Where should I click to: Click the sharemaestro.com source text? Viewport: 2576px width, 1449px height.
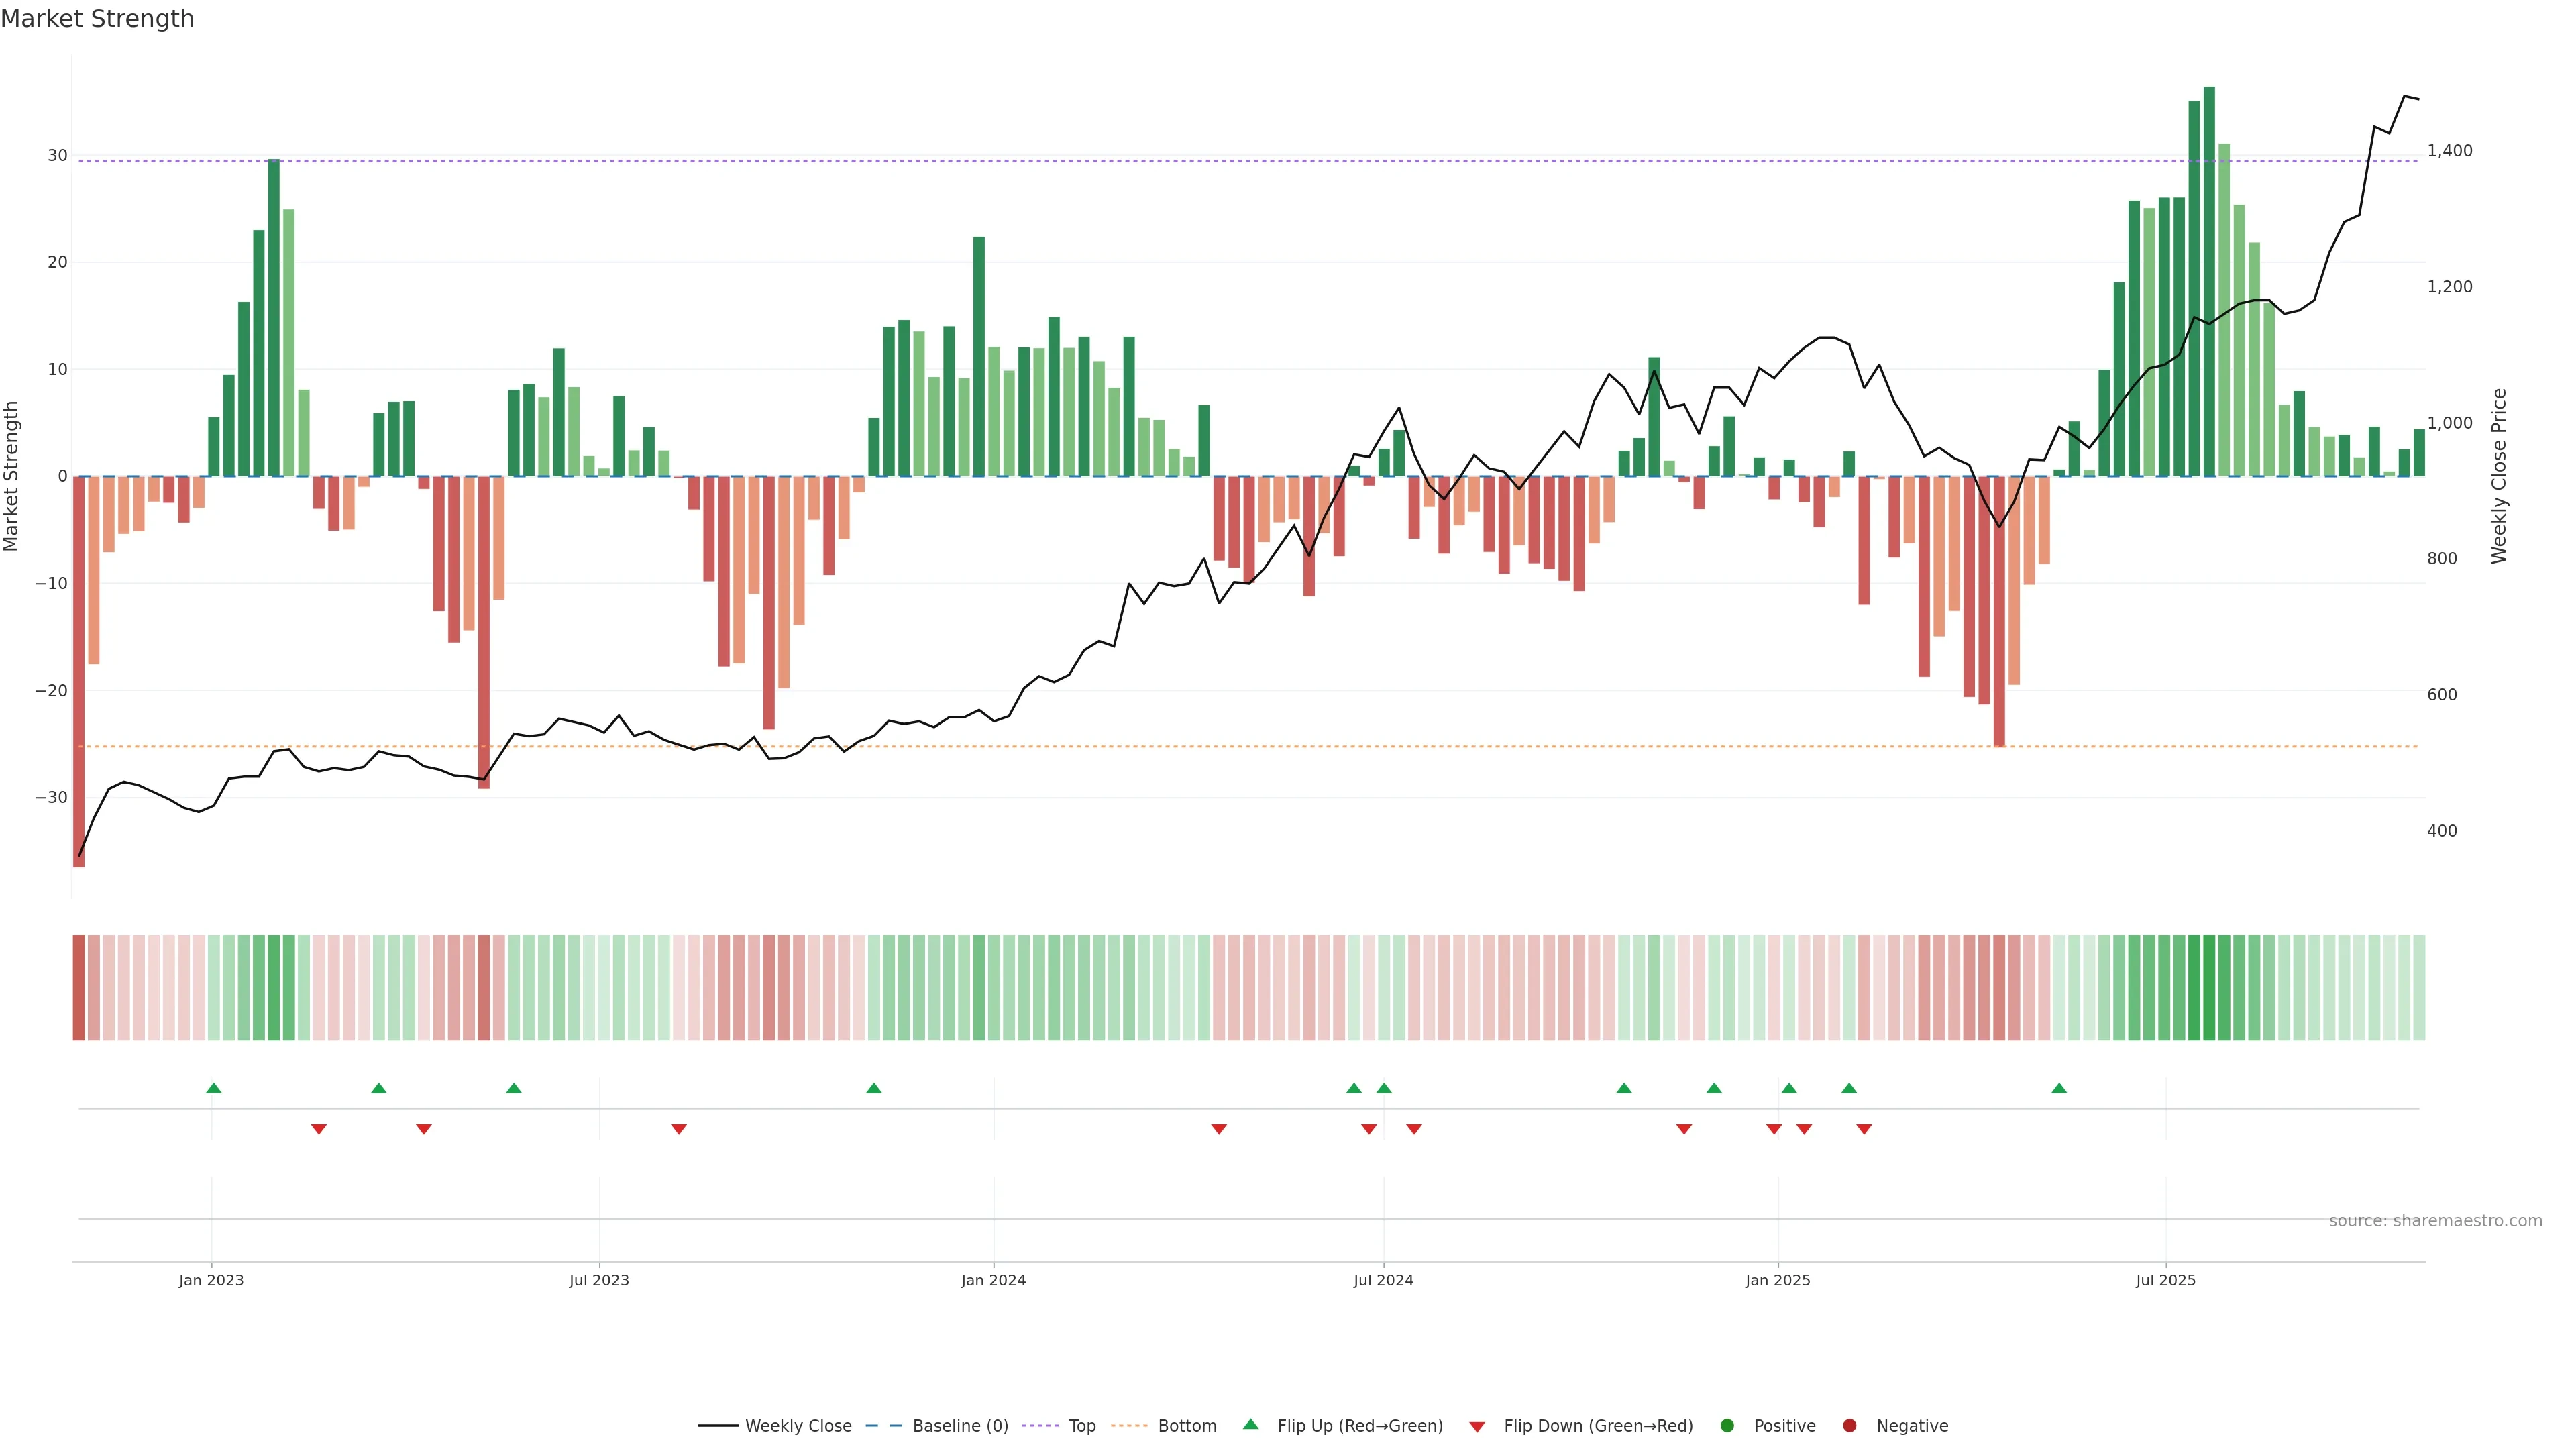(2435, 1221)
